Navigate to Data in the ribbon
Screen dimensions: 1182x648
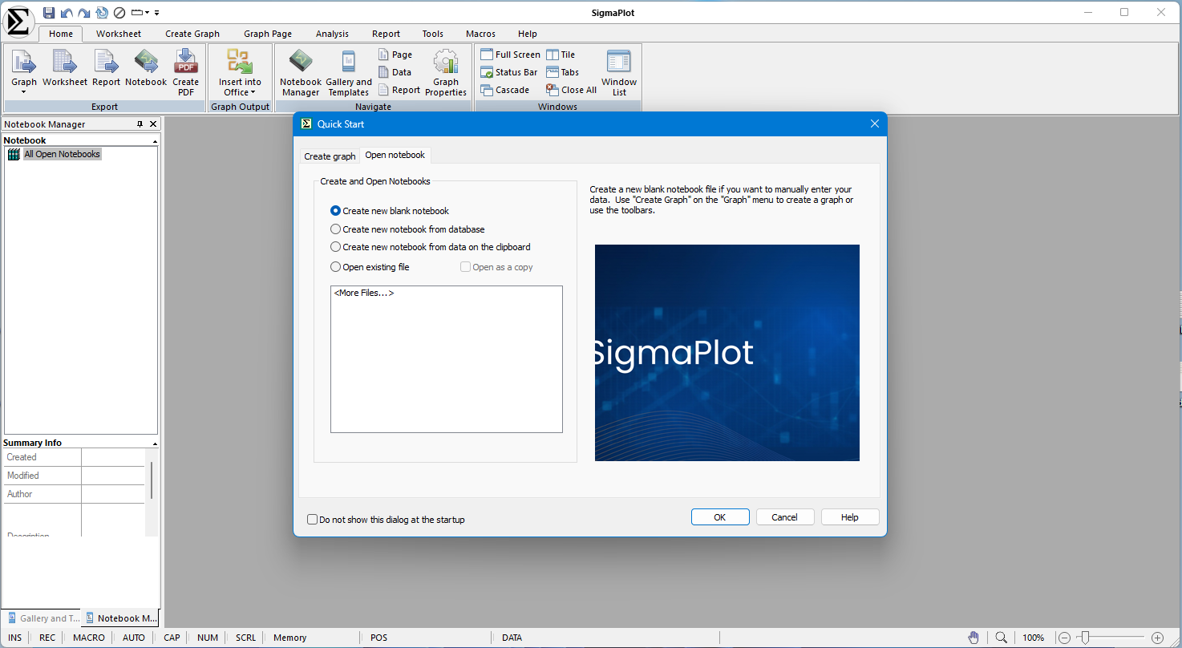coord(395,72)
